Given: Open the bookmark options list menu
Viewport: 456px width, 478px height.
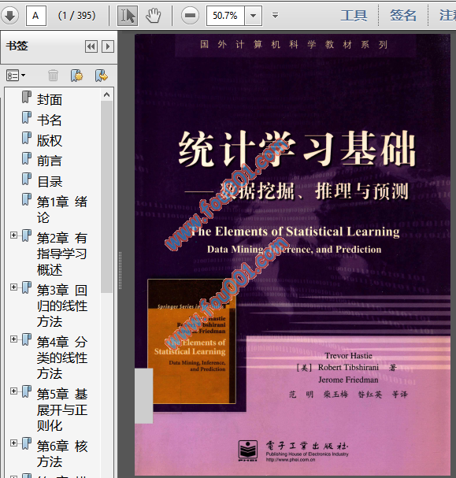Looking at the screenshot, I should (15, 76).
